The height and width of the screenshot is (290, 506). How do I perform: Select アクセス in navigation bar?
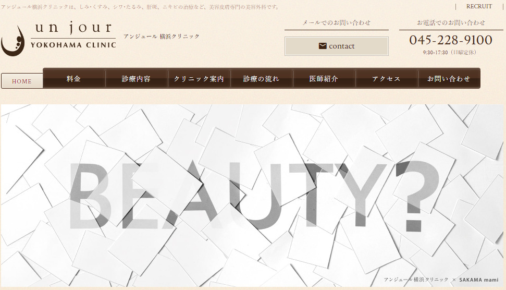[387, 79]
